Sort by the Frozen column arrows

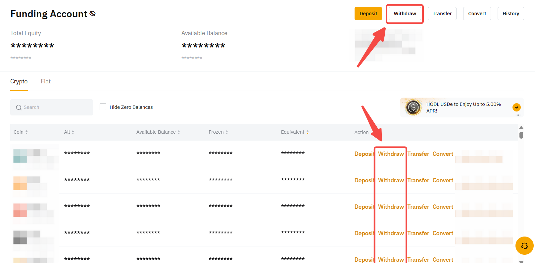[227, 132]
